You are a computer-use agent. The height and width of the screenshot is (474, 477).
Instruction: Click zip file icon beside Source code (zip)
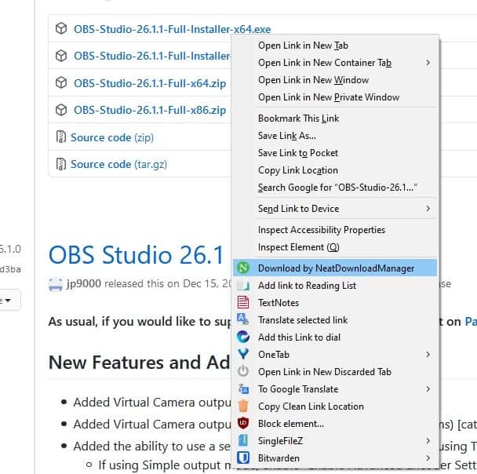click(61, 137)
